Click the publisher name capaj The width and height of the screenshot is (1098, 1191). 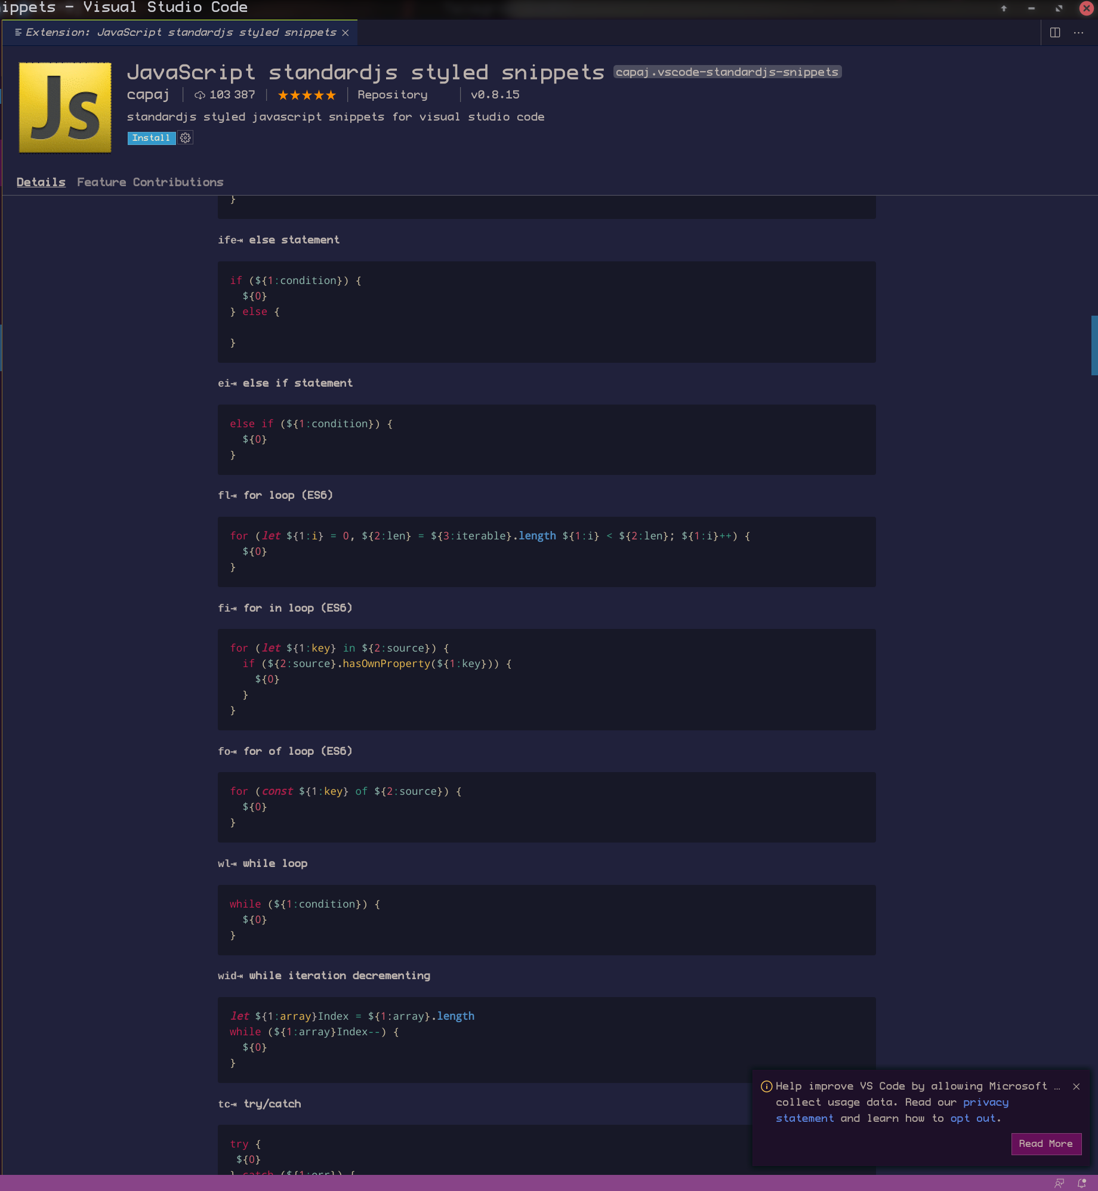148,95
